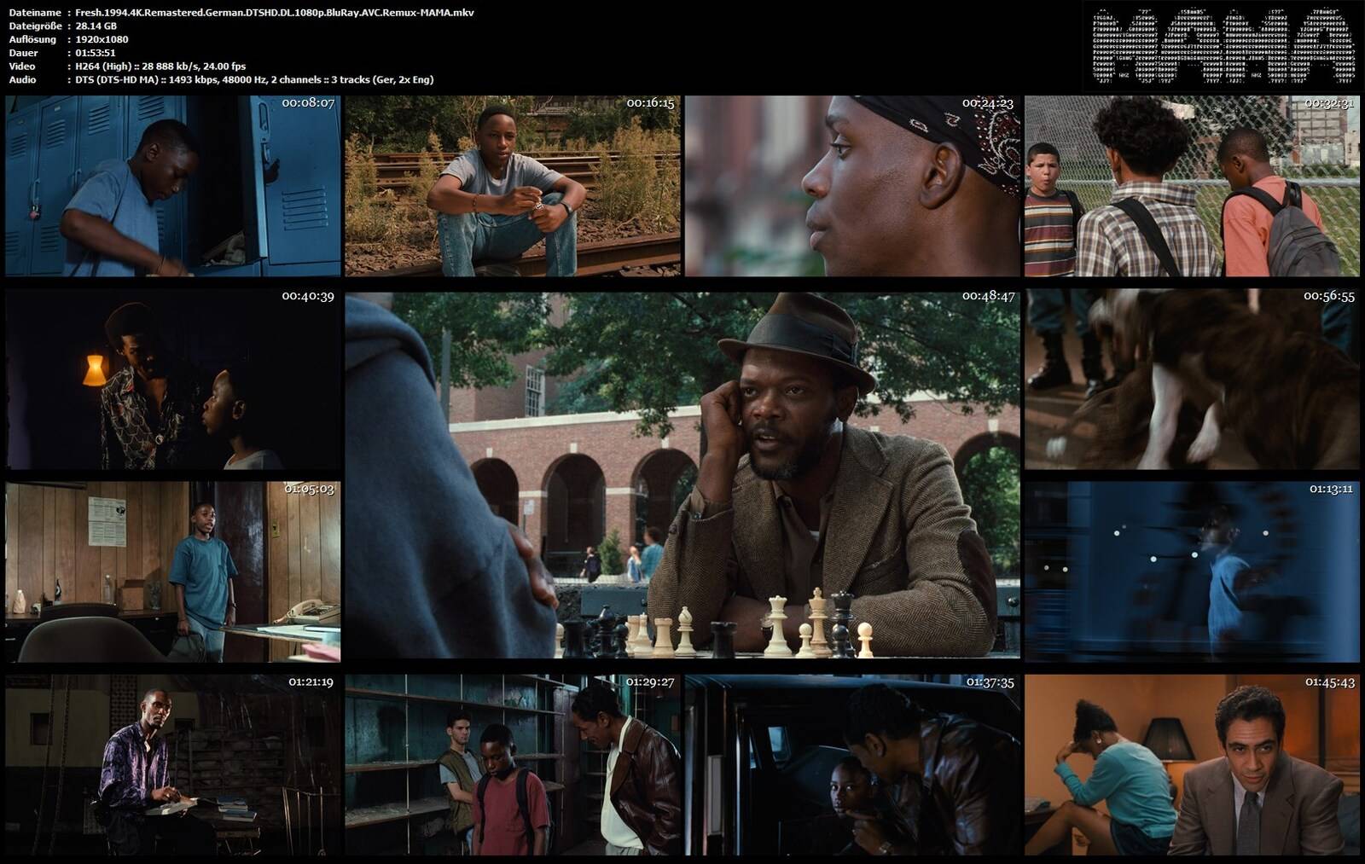The image size is (1365, 864).
Task: Select the video info line starting with "H264 (High)"
Action: tap(160, 66)
